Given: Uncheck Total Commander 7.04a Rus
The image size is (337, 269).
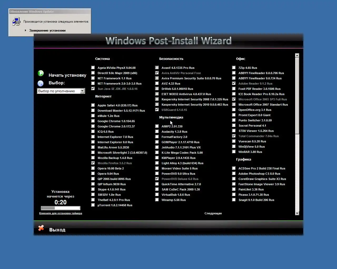Looking at the screenshot, I should click(x=234, y=136).
